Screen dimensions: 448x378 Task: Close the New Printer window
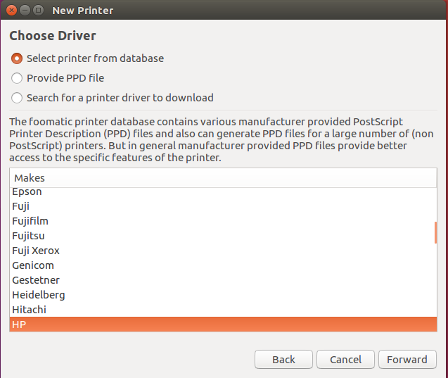pos(13,11)
